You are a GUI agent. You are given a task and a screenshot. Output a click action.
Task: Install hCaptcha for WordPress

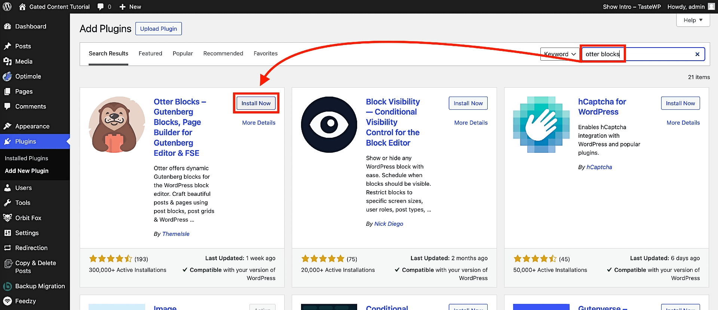tap(680, 103)
